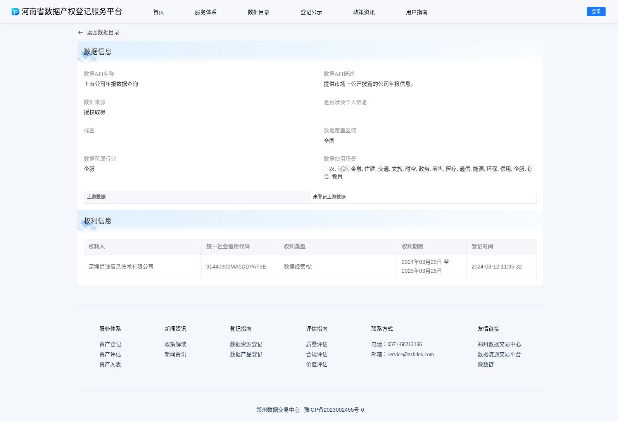
Task: Select 政策资讯 in the navigation bar
Action: pyautogui.click(x=364, y=12)
